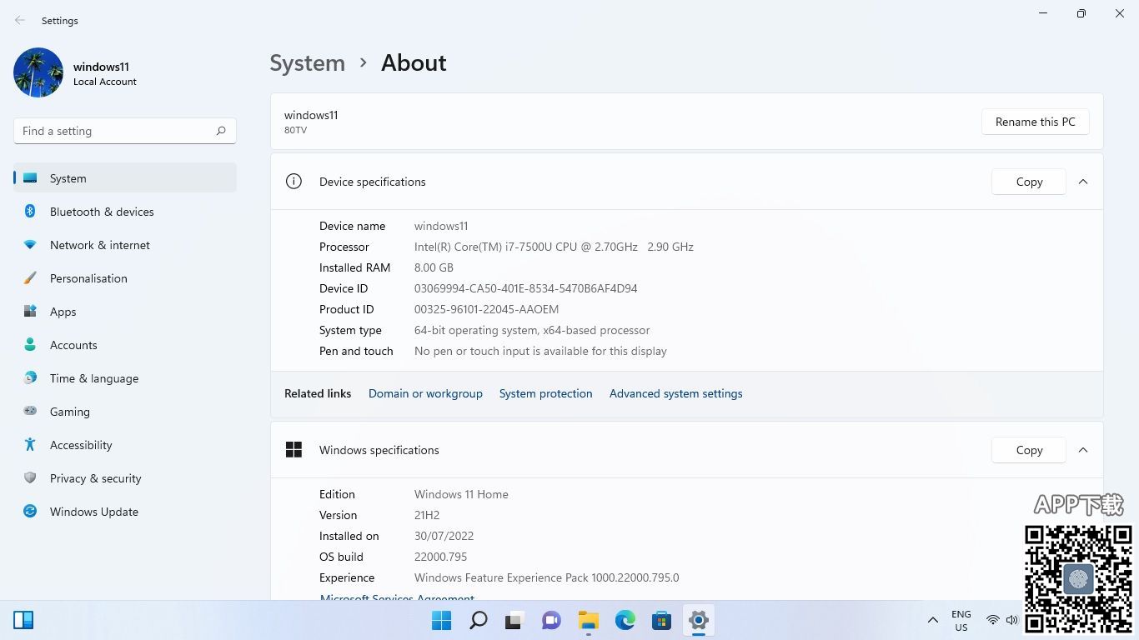The image size is (1139, 640).
Task: Click the Find a setting search box
Action: click(x=117, y=131)
